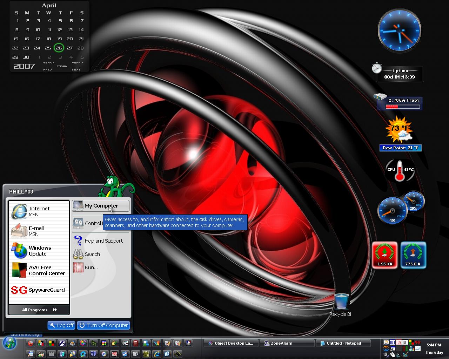The image size is (449, 359).
Task: Open the AVG Free Control Center shortcut
Action: [39, 270]
